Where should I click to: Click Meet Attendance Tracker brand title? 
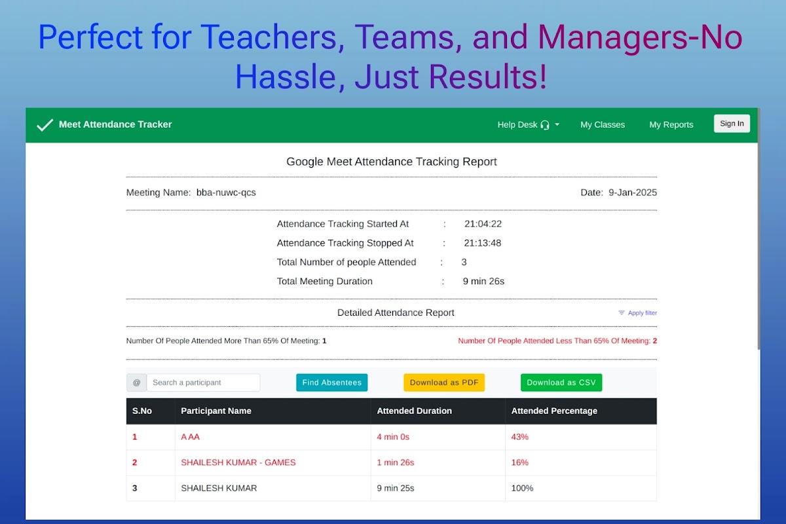pyautogui.click(x=115, y=124)
